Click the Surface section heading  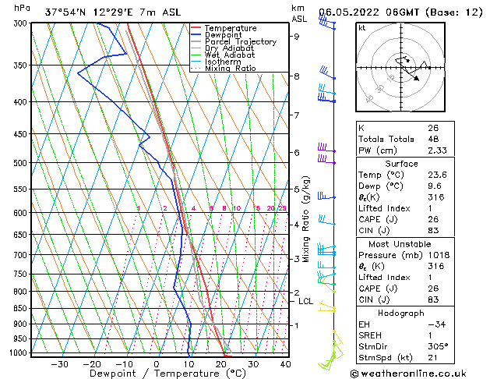pos(401,164)
